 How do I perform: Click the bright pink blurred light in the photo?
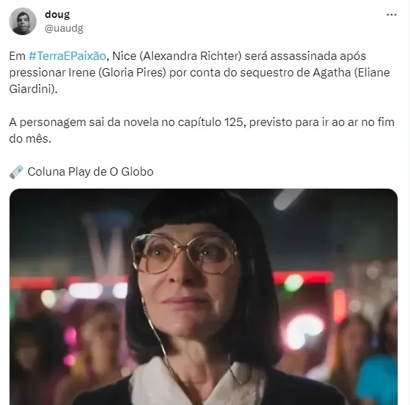point(305,332)
